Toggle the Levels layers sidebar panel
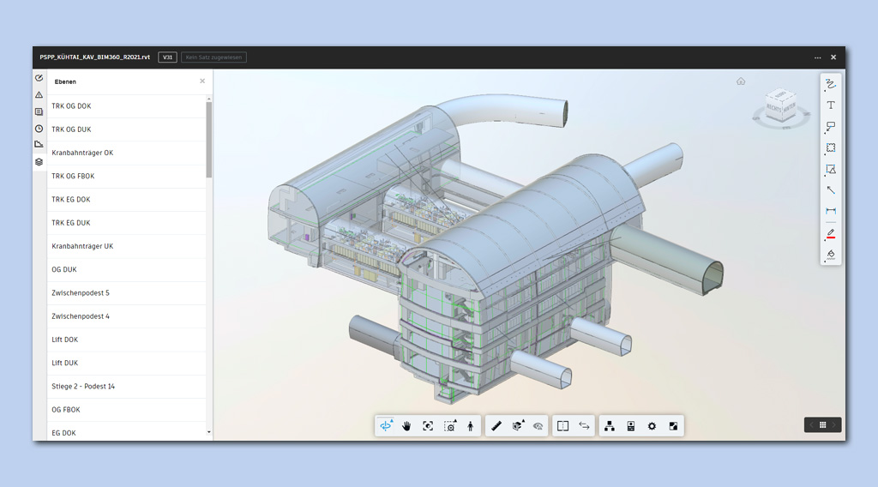Screen dimensions: 878x487 [x=39, y=161]
